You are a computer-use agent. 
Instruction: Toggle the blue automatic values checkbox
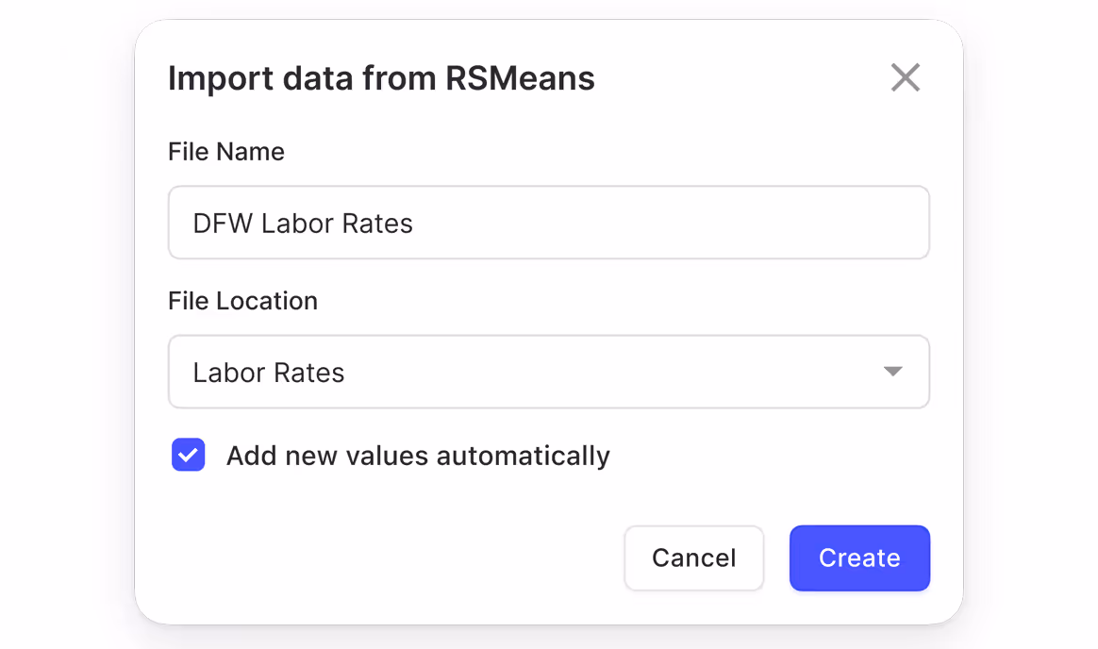click(x=189, y=456)
